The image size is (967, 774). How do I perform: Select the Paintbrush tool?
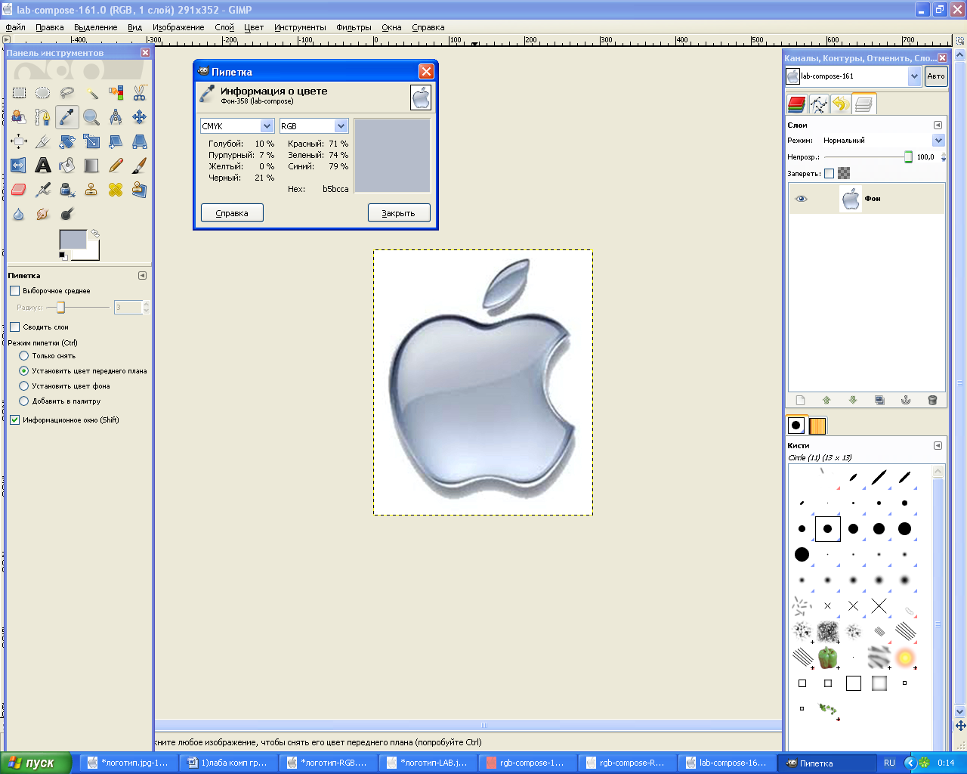[140, 166]
